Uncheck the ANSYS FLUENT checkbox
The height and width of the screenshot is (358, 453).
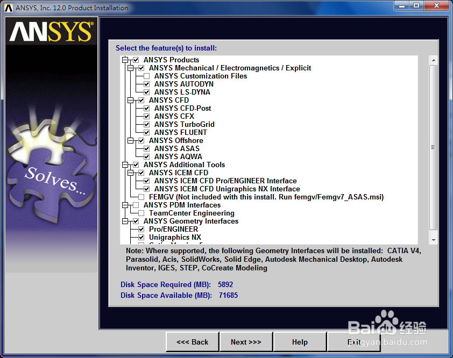(x=147, y=133)
